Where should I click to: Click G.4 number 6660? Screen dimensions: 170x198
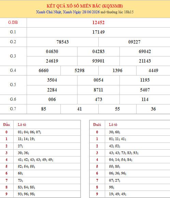[x=44, y=70]
